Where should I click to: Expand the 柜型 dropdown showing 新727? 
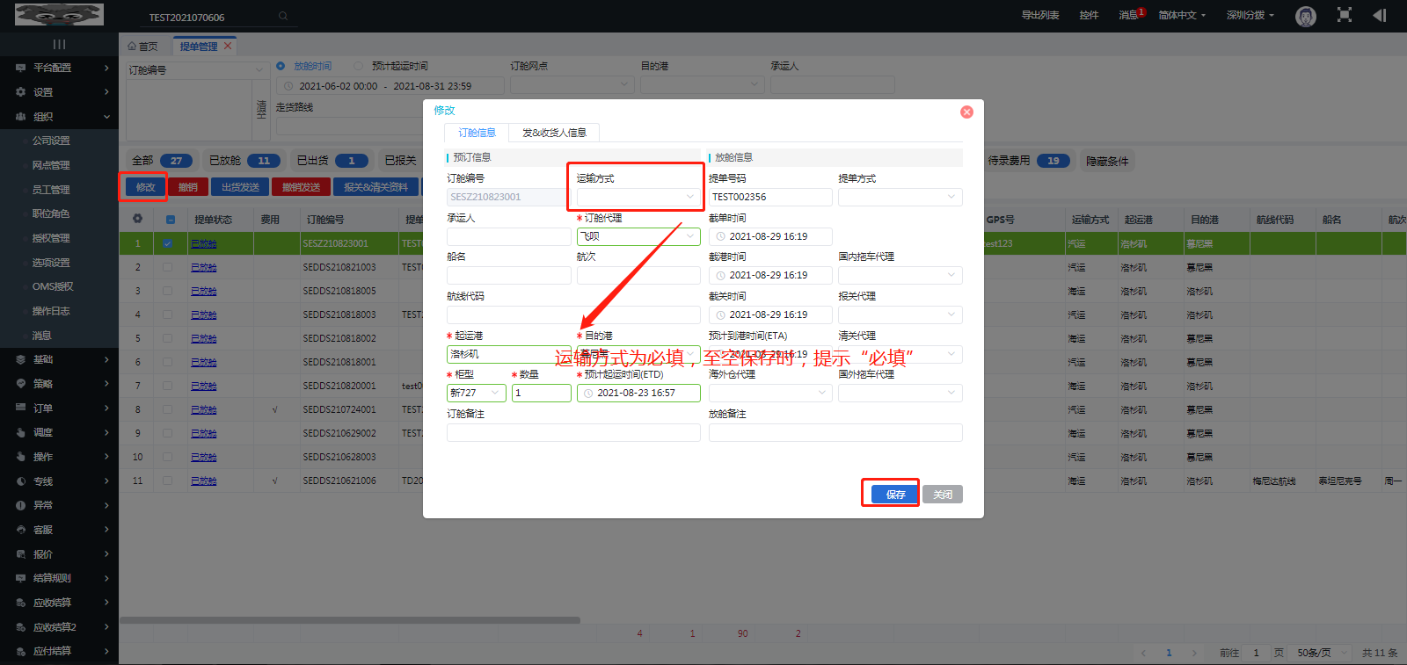(476, 393)
